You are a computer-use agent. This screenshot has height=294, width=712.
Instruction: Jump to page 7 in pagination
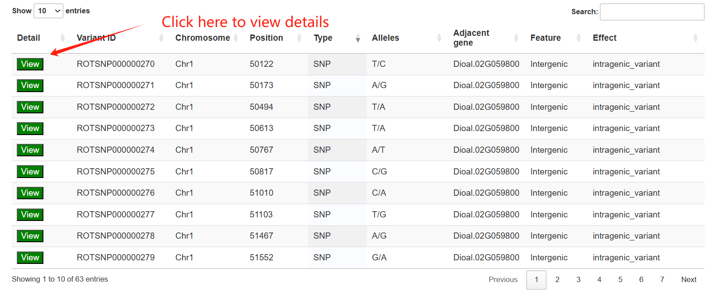click(x=662, y=279)
